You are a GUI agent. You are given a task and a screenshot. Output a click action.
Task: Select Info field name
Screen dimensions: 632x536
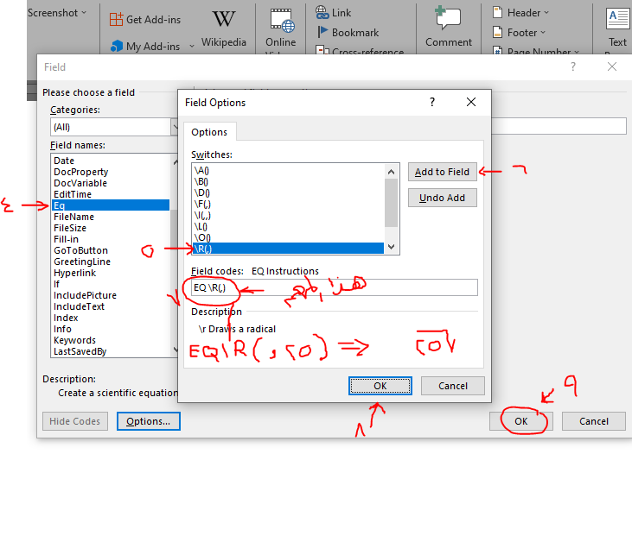coord(111,329)
